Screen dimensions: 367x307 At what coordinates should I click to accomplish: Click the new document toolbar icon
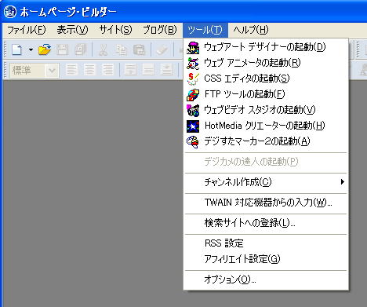[17, 49]
